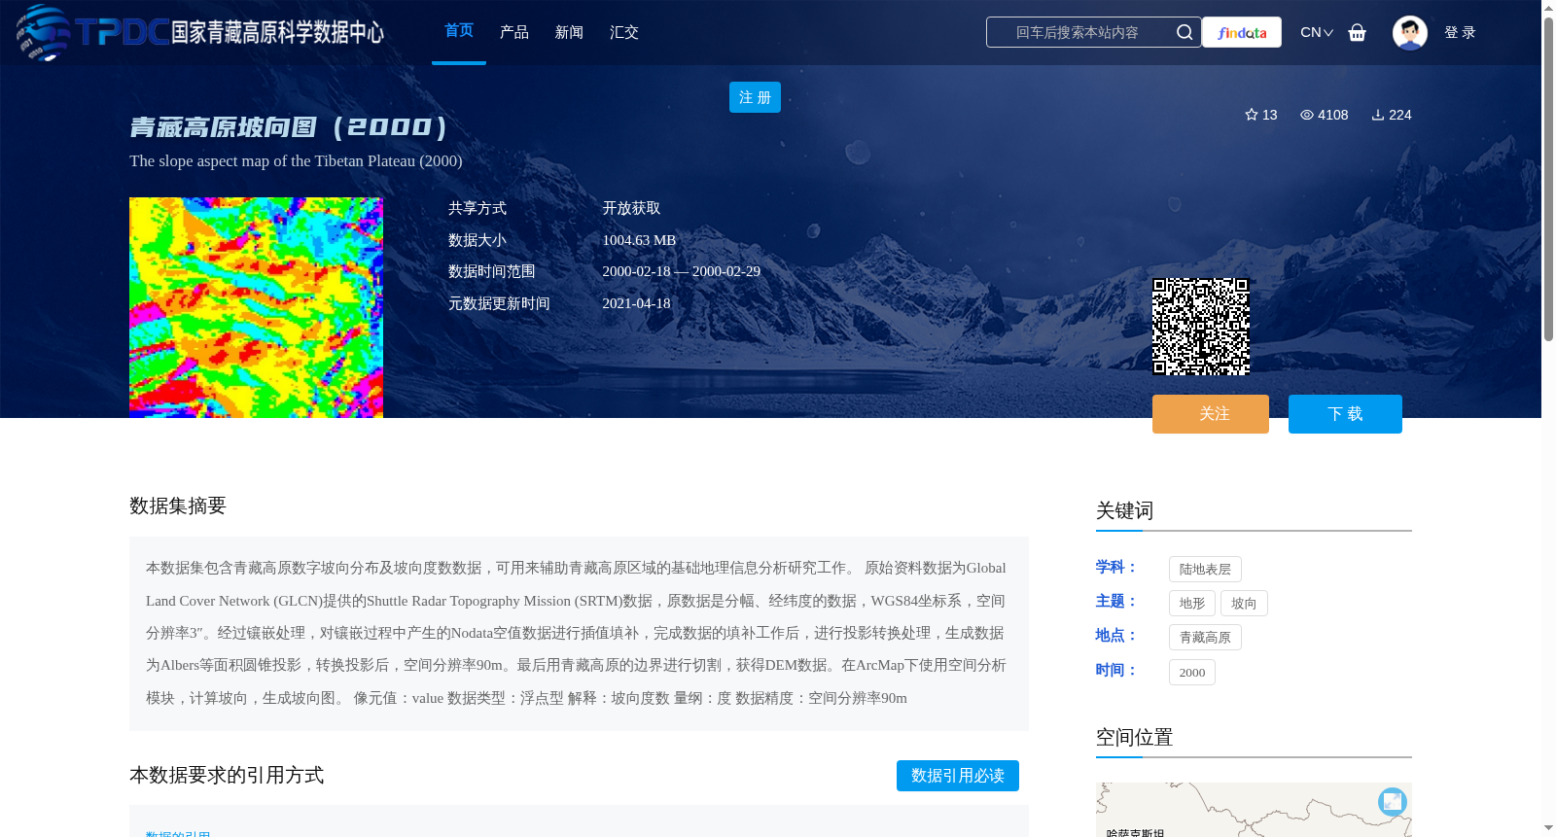The image size is (1556, 837).
Task: Click the English slope aspect map subtitle
Action: 296,161
